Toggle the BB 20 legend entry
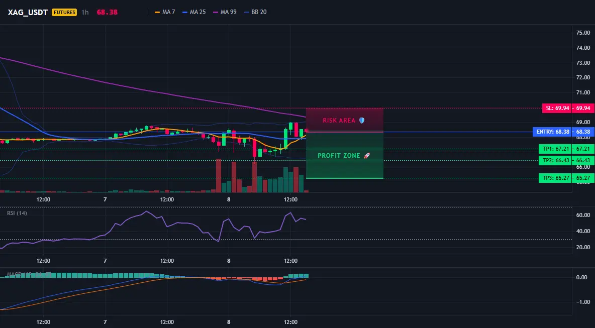 tap(255, 12)
